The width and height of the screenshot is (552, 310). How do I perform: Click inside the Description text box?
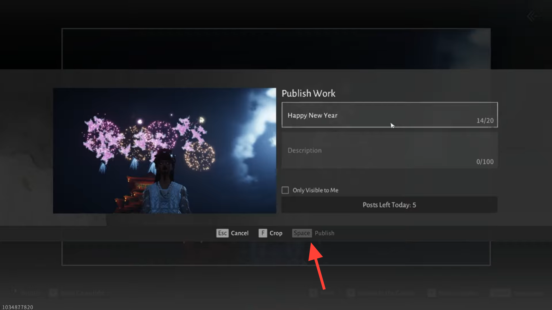tap(374, 150)
